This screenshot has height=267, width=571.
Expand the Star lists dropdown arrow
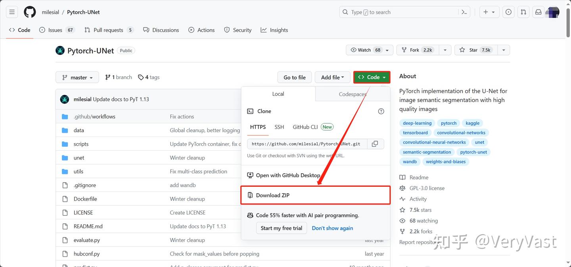tap(504, 50)
